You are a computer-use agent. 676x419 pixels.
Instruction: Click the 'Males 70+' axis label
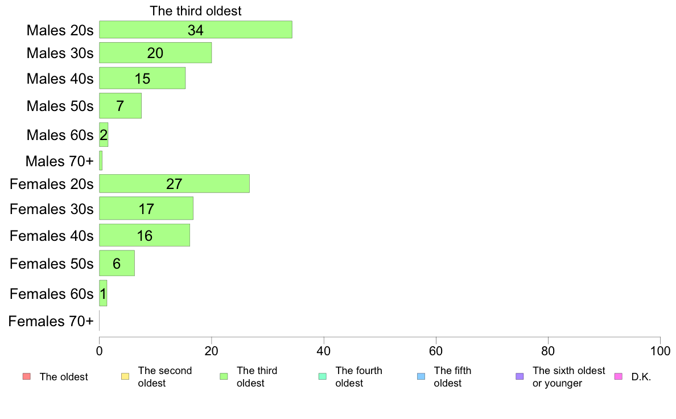[x=60, y=161]
